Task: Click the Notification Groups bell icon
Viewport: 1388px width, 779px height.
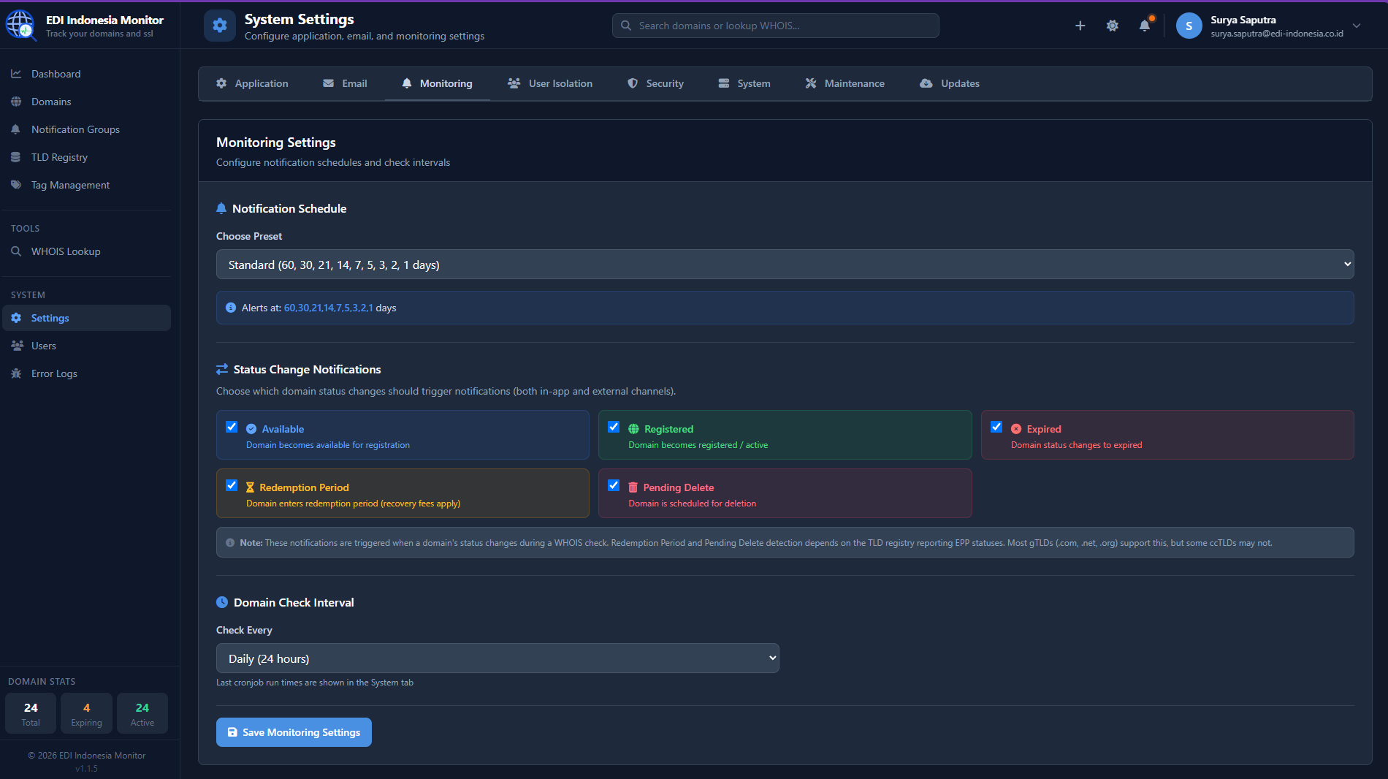Action: [x=16, y=129]
